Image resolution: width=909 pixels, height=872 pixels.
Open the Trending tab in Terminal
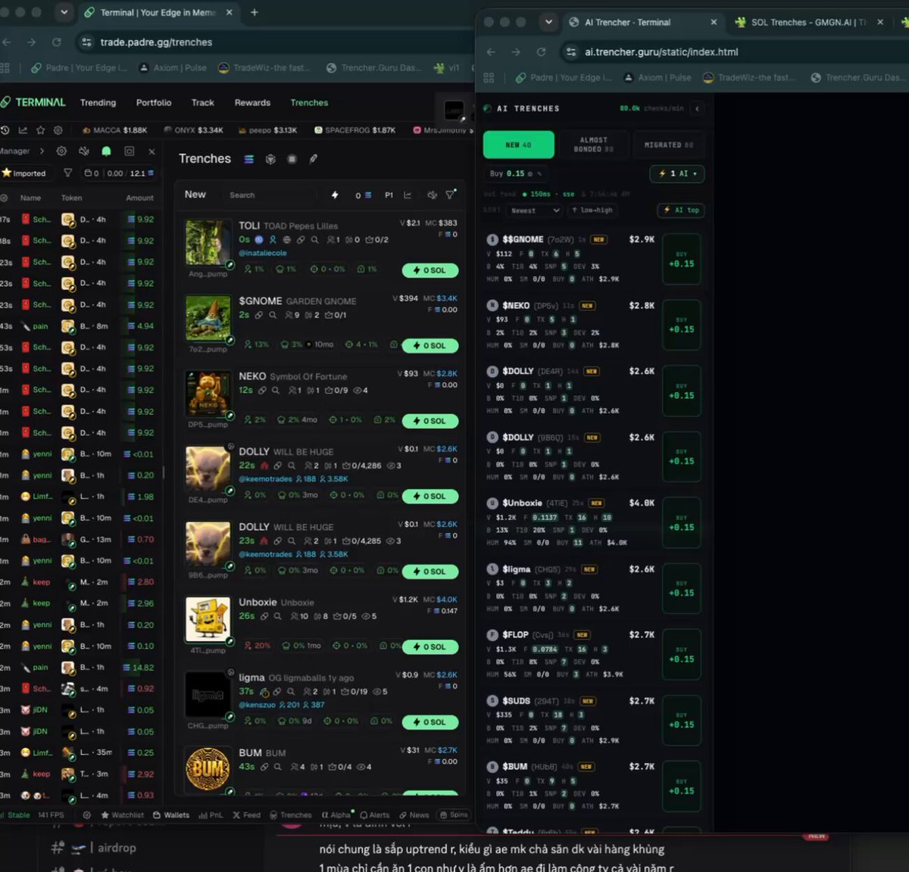[x=98, y=103]
